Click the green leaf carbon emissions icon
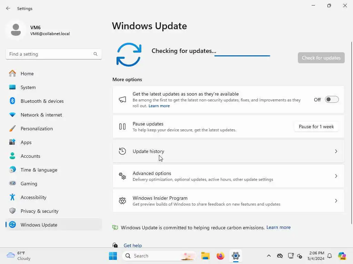The width and height of the screenshot is (353, 264). [115, 228]
